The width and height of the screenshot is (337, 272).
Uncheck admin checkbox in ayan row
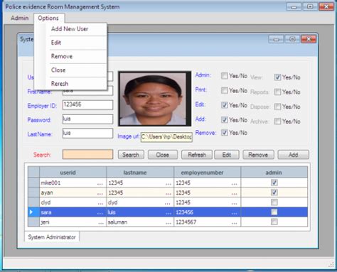[274, 192]
